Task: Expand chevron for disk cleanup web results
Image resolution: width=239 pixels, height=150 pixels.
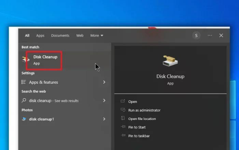Action: [104, 100]
